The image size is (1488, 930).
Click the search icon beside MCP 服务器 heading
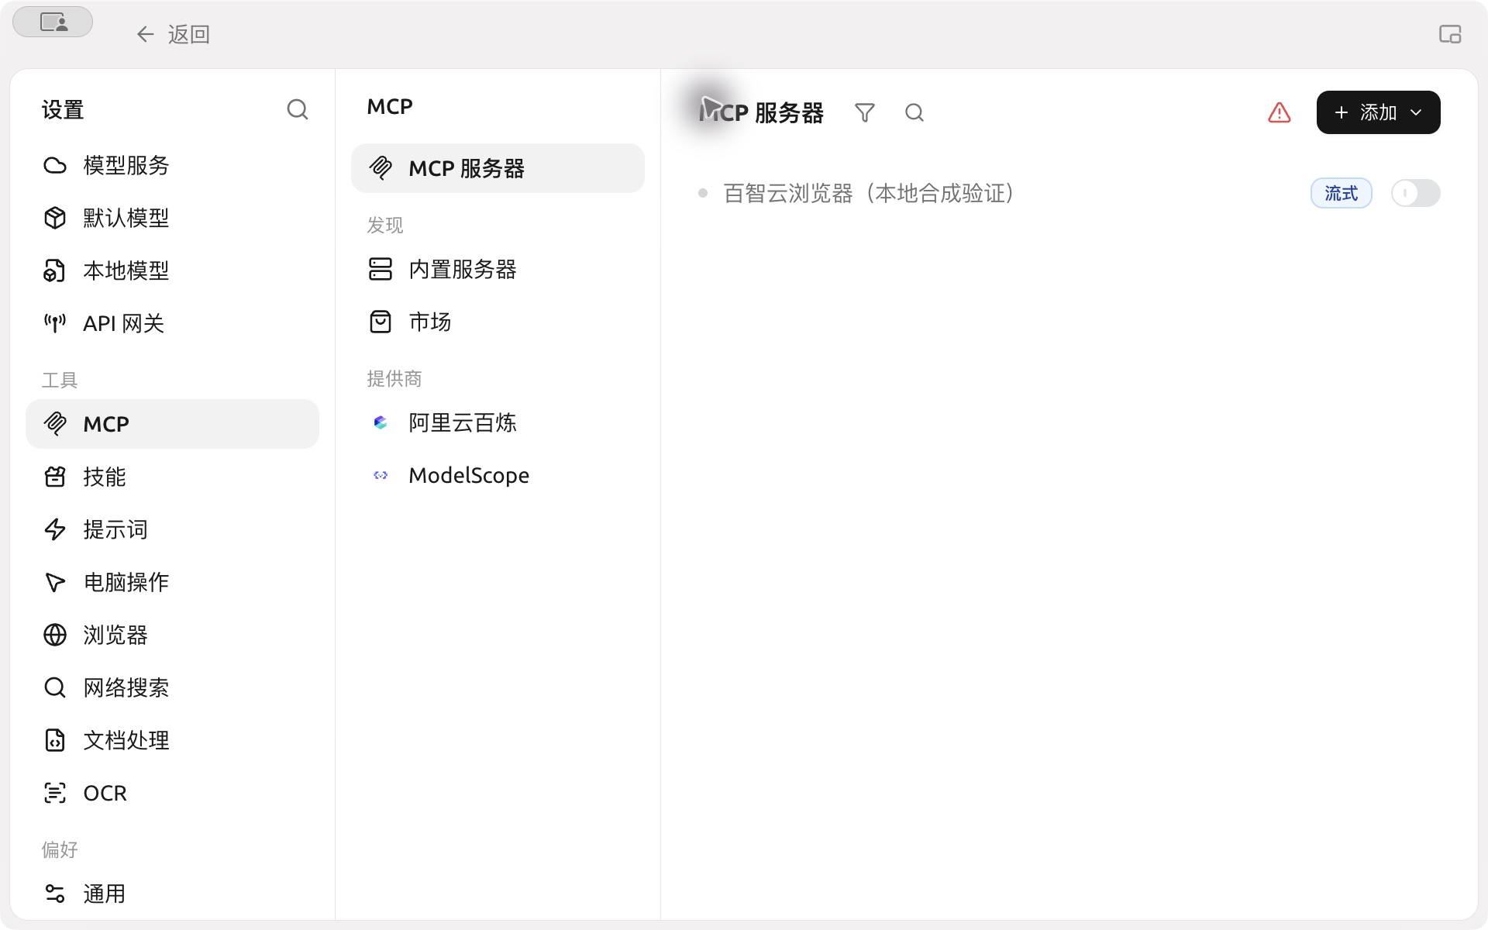[914, 112]
